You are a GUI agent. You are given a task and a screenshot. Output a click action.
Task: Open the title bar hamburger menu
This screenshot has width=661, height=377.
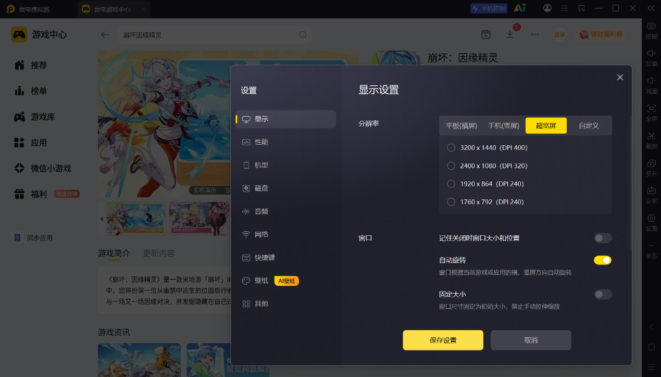point(564,8)
